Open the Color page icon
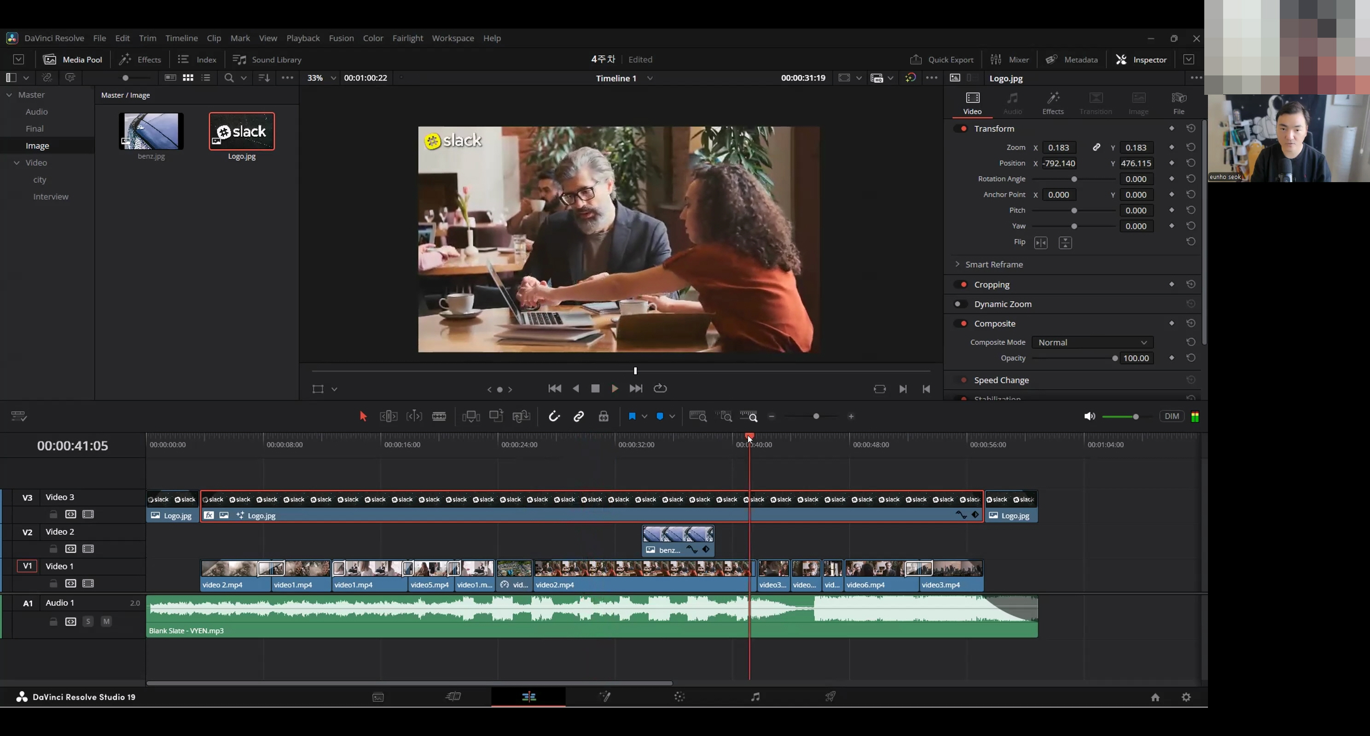 point(679,697)
